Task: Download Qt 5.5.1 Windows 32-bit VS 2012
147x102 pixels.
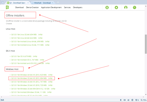Action: coord(29,82)
